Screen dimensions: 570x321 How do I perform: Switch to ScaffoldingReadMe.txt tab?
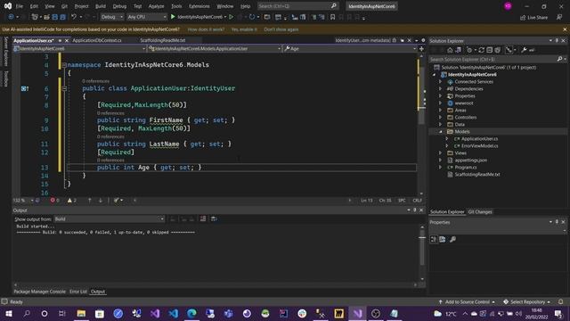coord(163,40)
